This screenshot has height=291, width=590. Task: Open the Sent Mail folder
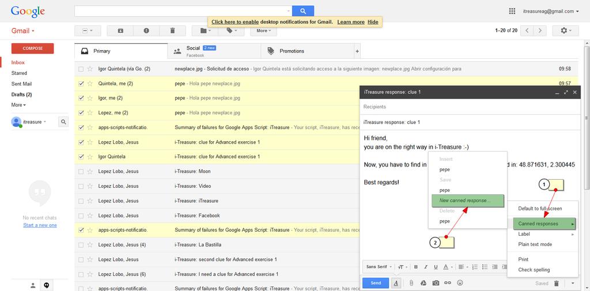21,84
